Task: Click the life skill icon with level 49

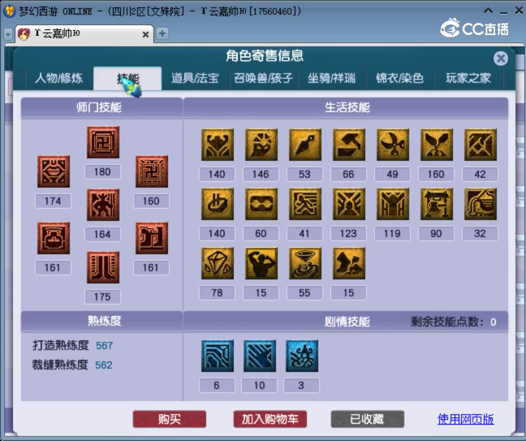Action: pos(393,145)
